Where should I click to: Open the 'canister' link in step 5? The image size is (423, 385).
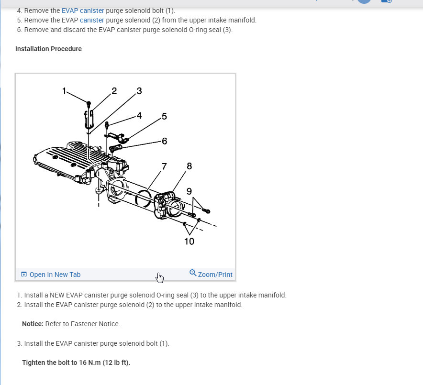(92, 20)
